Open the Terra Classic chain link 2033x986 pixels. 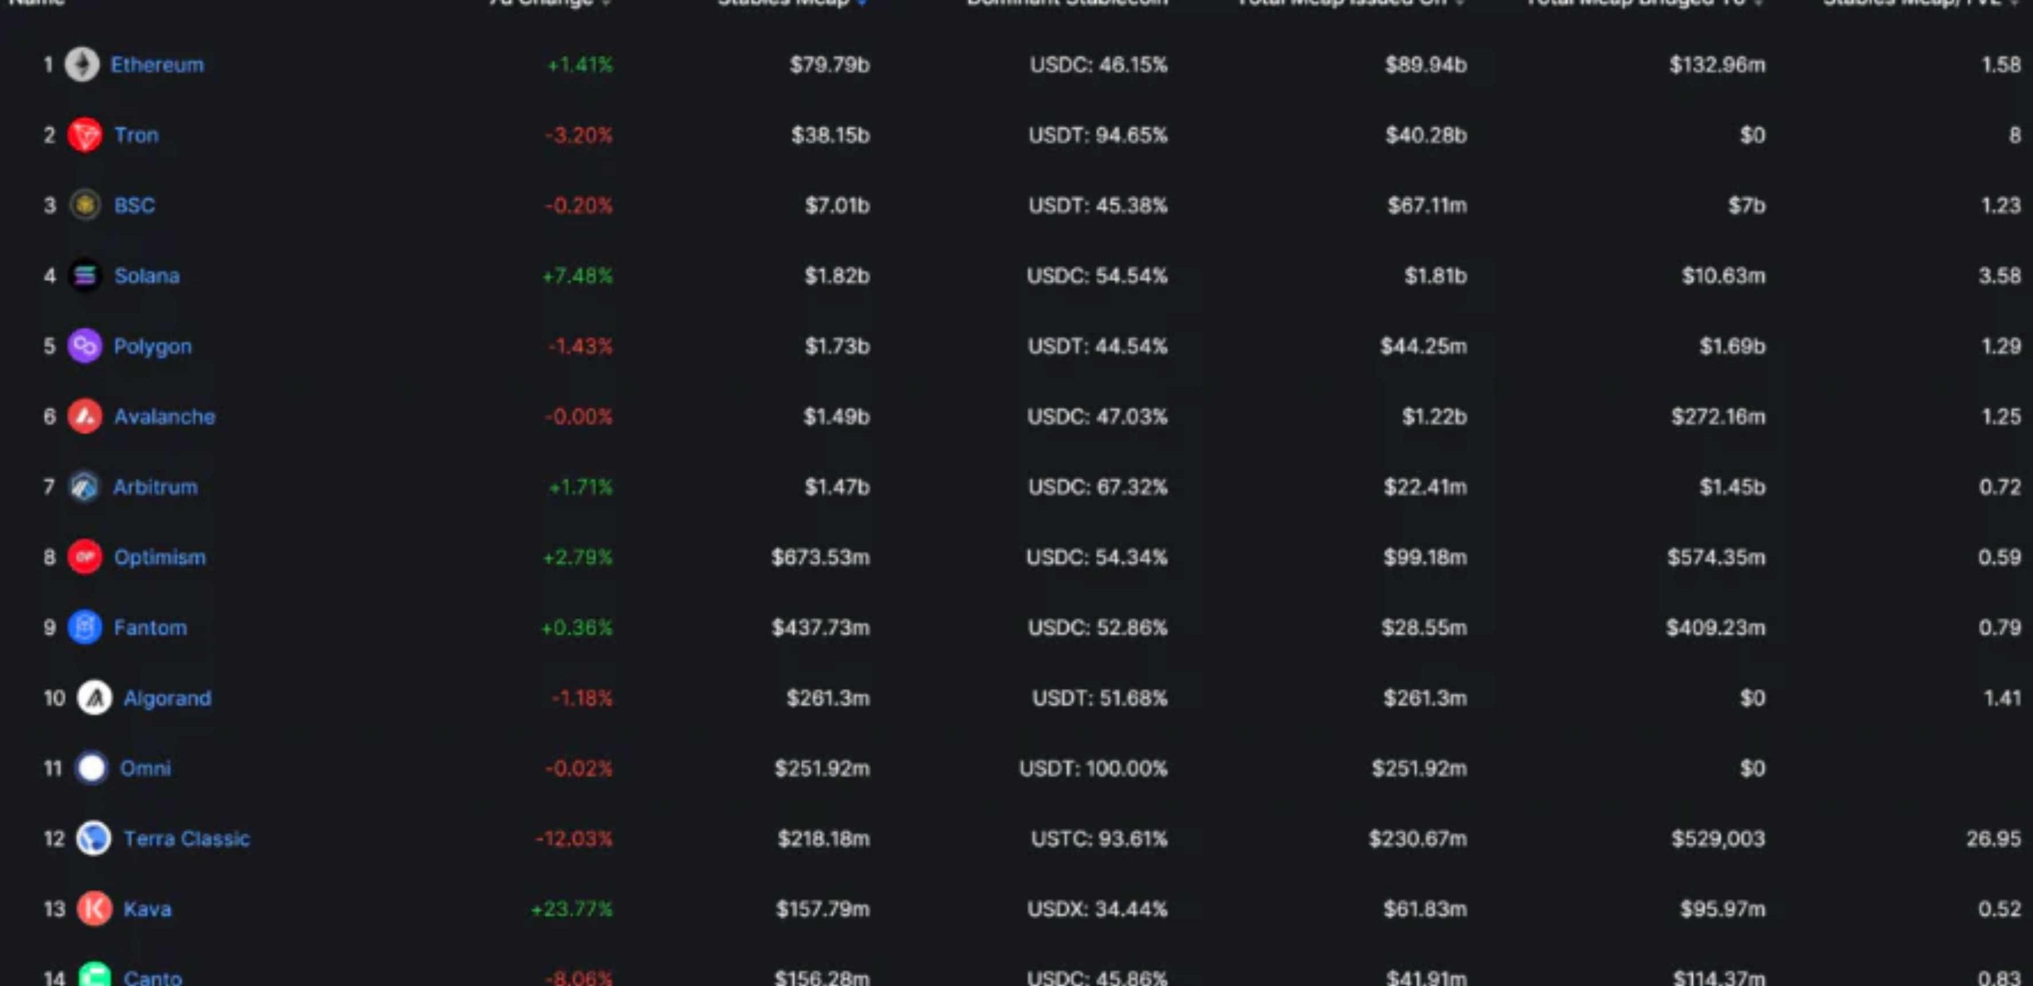coord(186,839)
